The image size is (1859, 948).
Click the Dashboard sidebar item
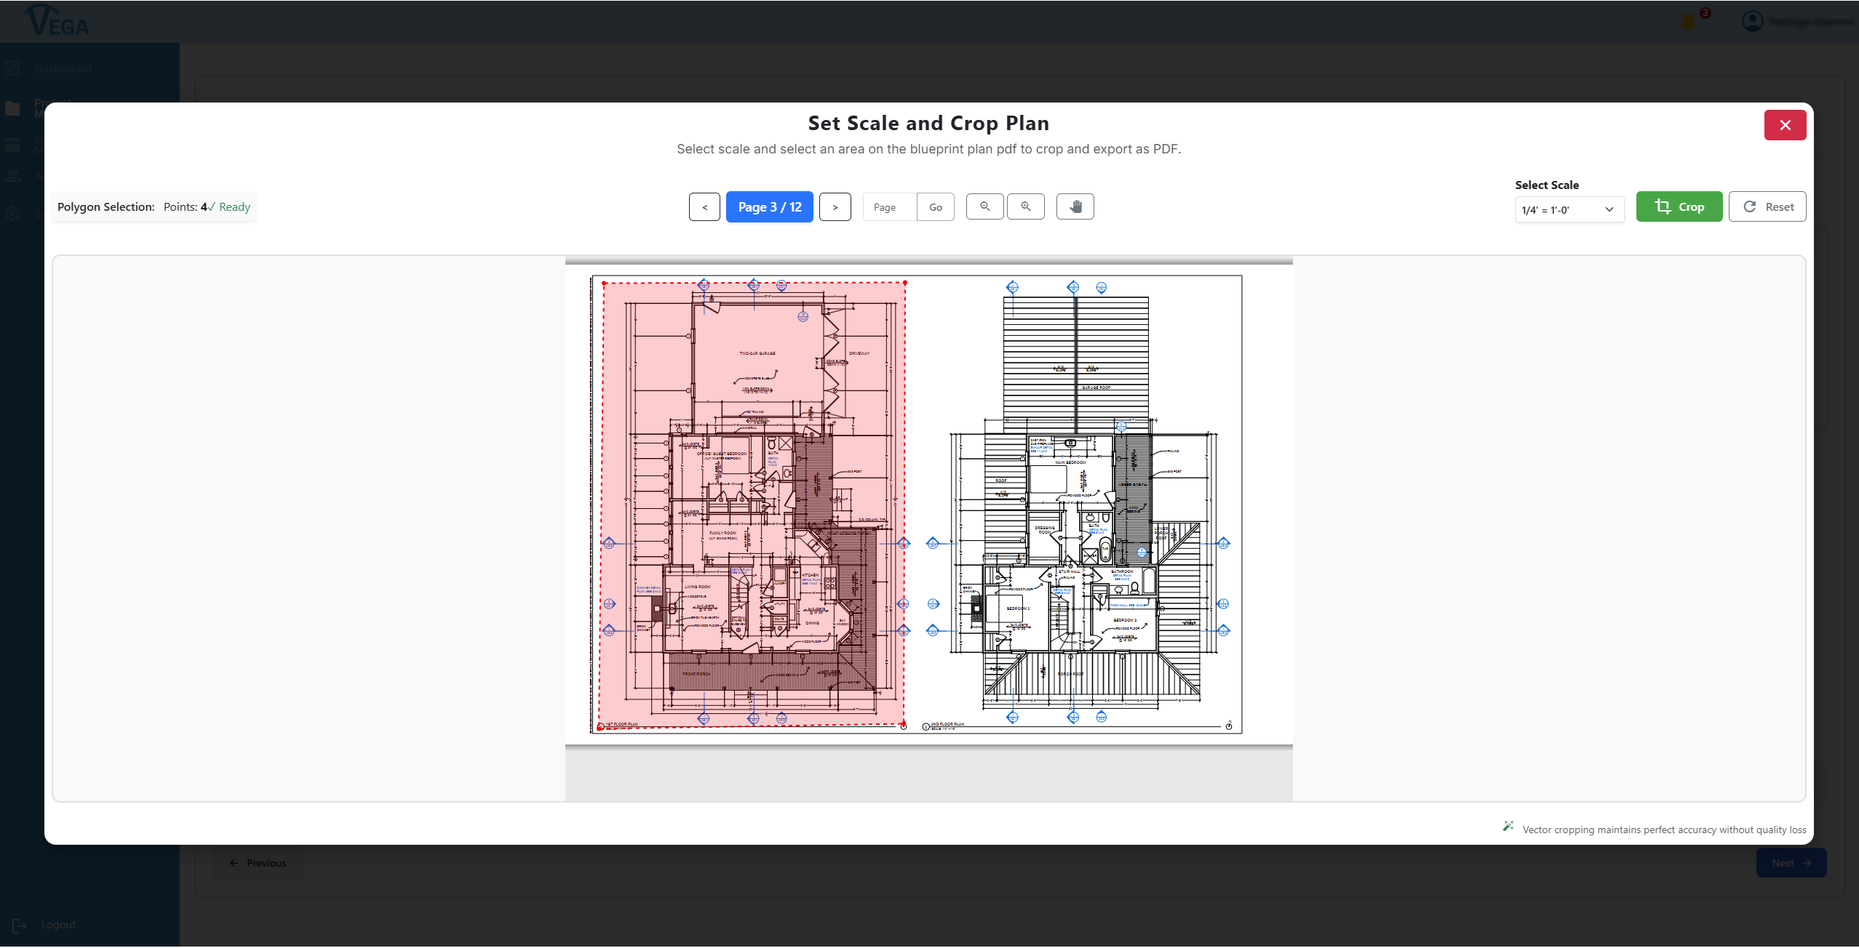[62, 69]
